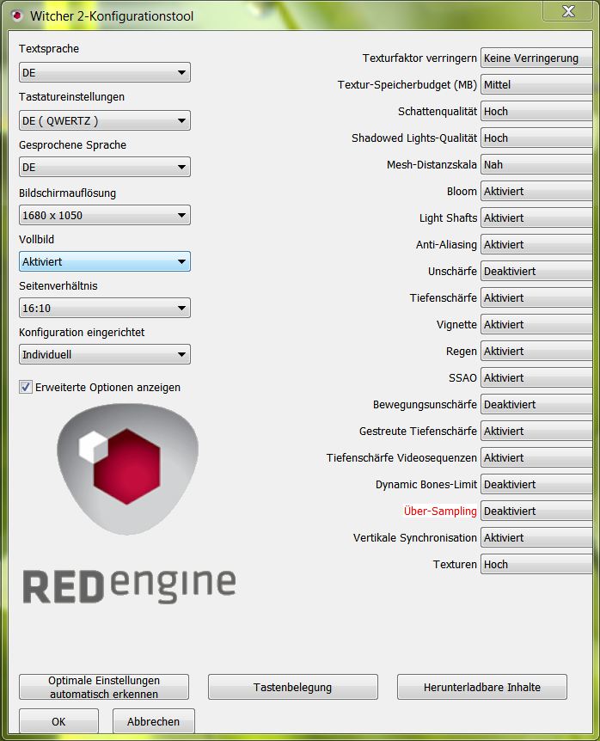Open the Bloom setting combo box
The image size is (600, 741).
pos(536,192)
